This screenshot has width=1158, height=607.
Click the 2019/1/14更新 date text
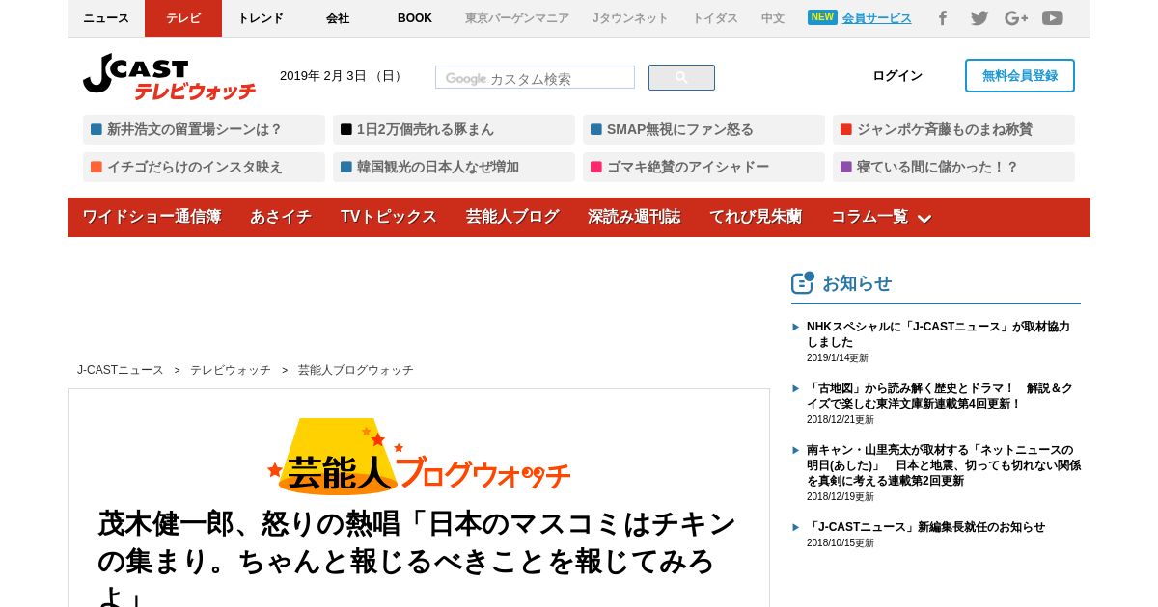(x=838, y=358)
